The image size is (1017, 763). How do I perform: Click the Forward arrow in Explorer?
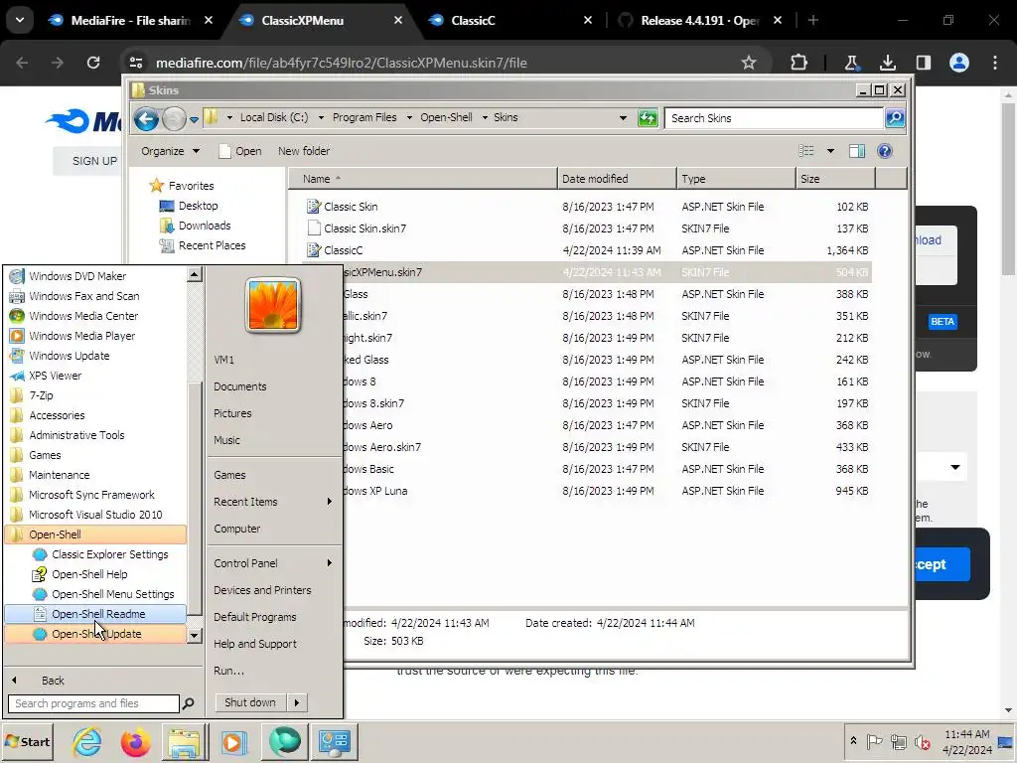point(173,119)
